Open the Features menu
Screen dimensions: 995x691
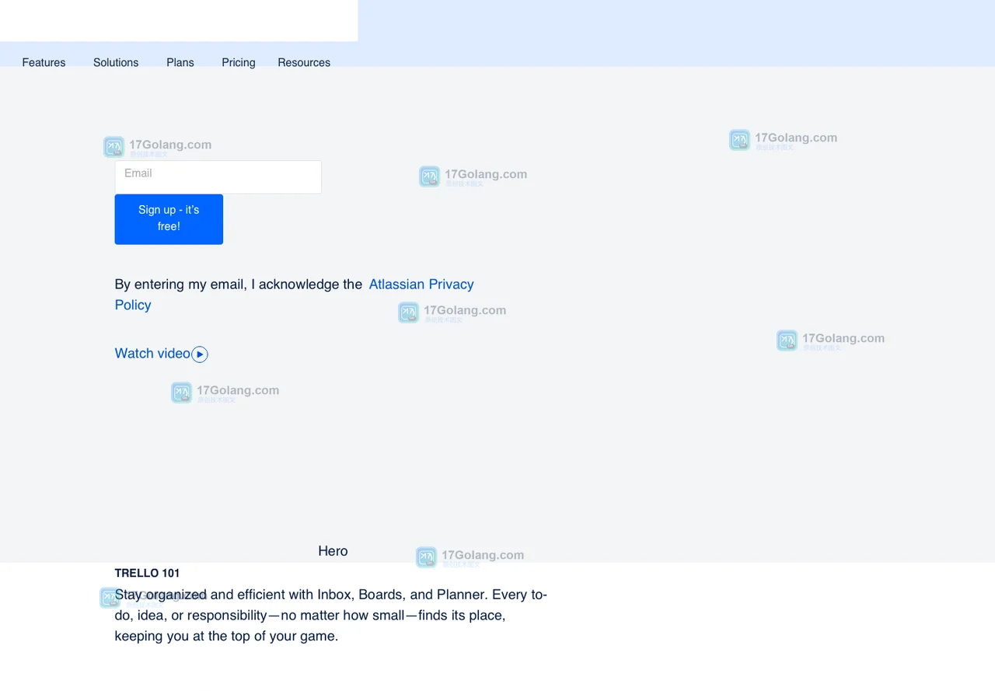[x=44, y=62]
